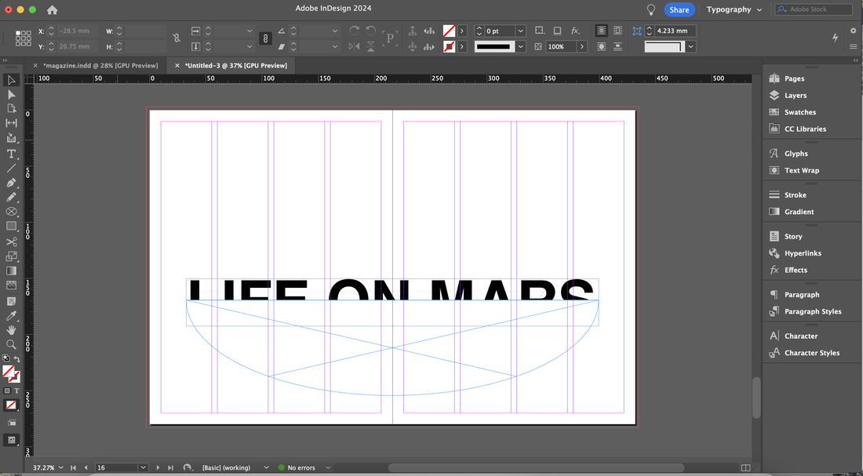Open the Typography workspace dropdown
The image size is (863, 476).
pyautogui.click(x=735, y=9)
